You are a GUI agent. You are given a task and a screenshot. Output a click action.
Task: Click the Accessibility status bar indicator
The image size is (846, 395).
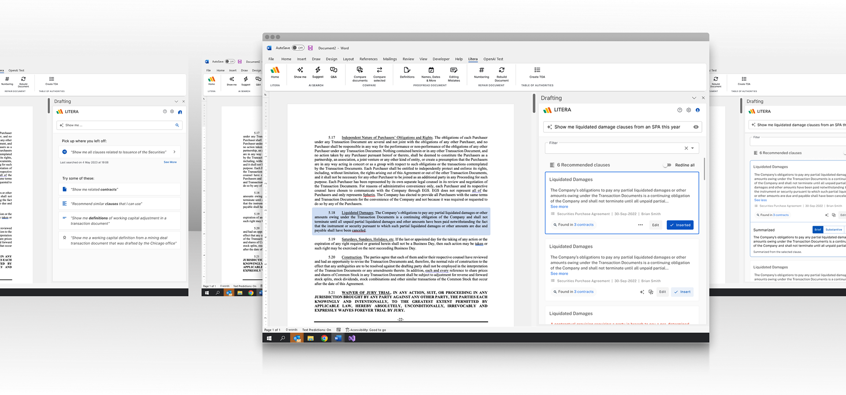(366, 330)
